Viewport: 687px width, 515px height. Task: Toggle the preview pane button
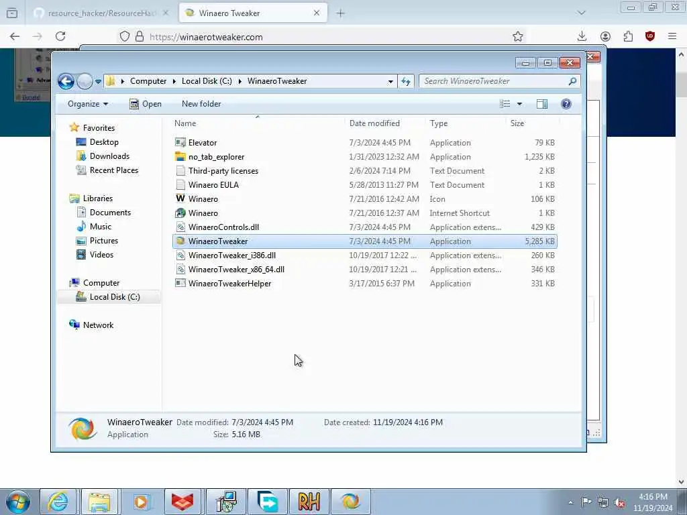tap(542, 104)
